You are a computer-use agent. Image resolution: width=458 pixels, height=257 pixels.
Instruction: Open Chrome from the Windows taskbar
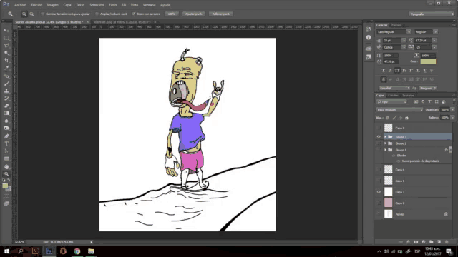coord(77,251)
